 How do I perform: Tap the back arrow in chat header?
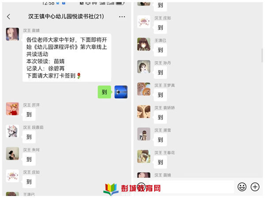point(9,17)
